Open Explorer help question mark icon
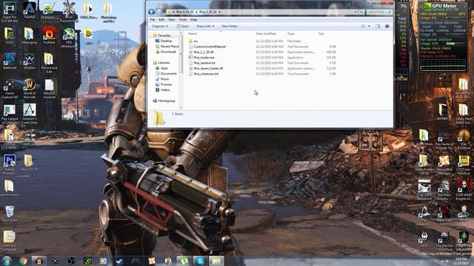The height and width of the screenshot is (266, 474). 387,27
